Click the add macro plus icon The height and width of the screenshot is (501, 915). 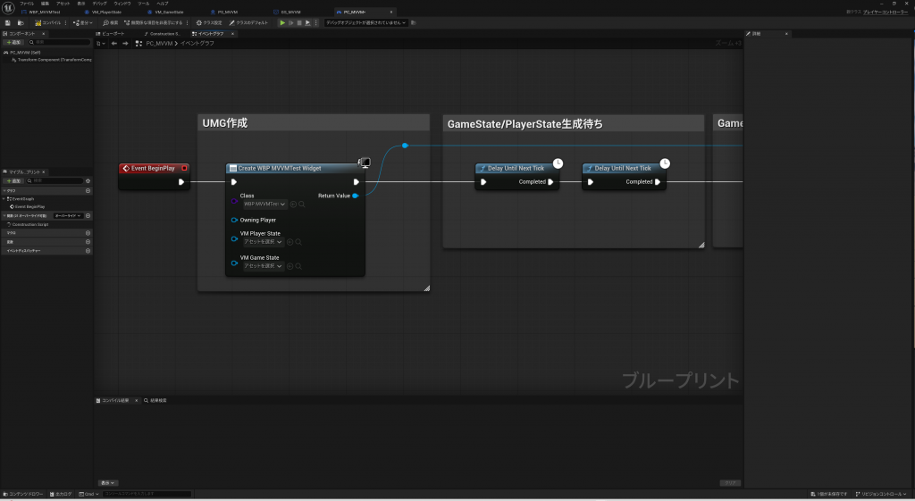pyautogui.click(x=88, y=233)
